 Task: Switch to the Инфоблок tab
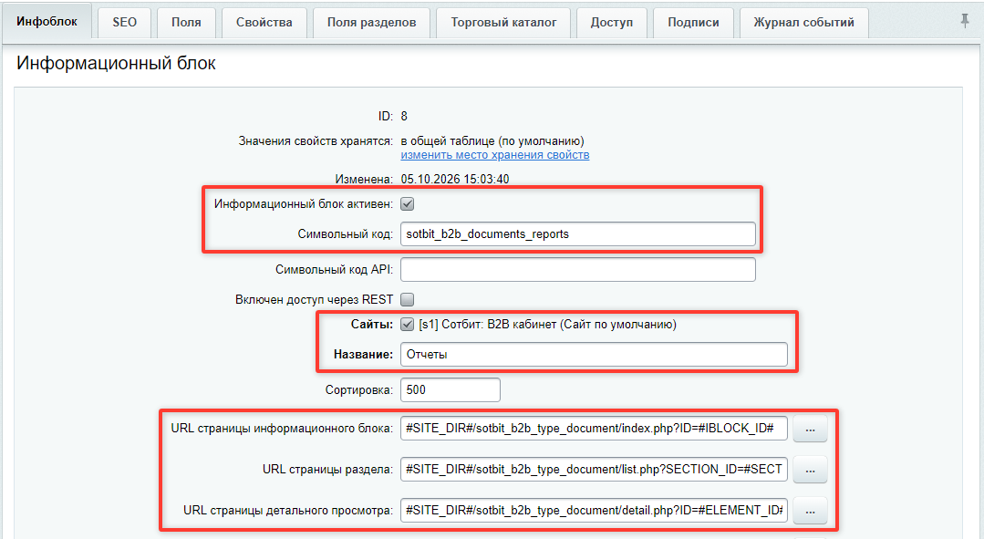[x=47, y=22]
